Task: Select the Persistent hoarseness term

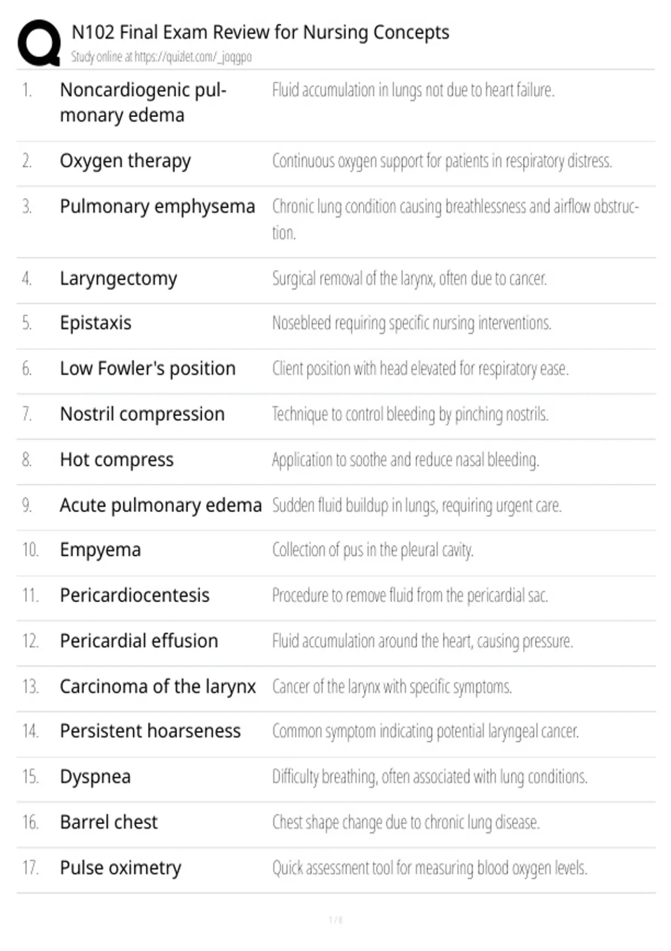Action: (150, 732)
